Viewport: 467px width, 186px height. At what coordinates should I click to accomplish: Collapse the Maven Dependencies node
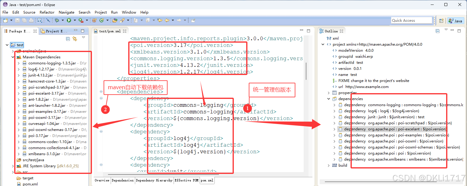[x=13, y=57]
